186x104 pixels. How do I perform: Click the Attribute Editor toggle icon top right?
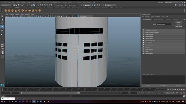coord(180,5)
